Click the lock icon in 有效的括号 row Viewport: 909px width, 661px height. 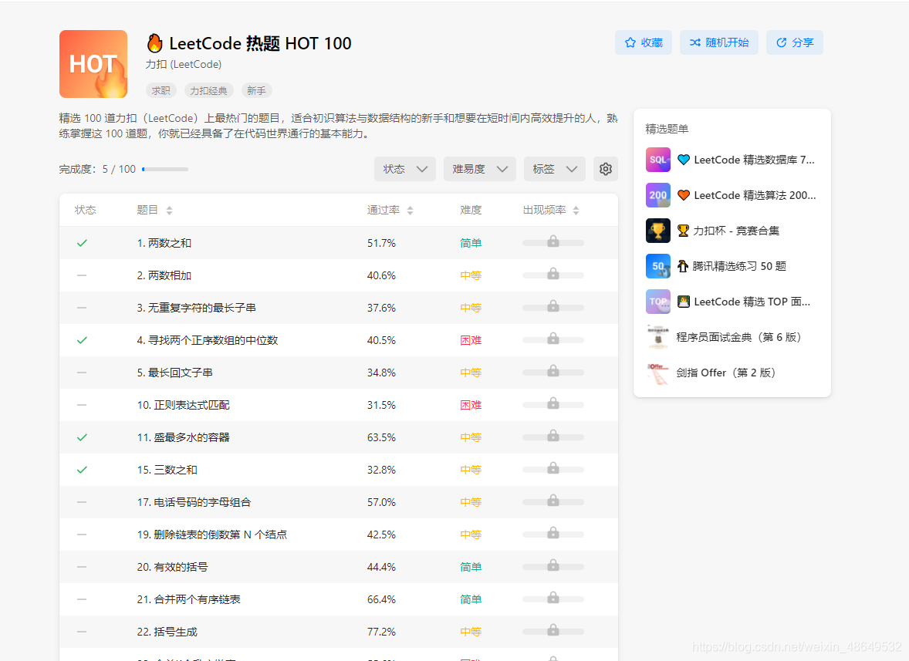coord(553,565)
